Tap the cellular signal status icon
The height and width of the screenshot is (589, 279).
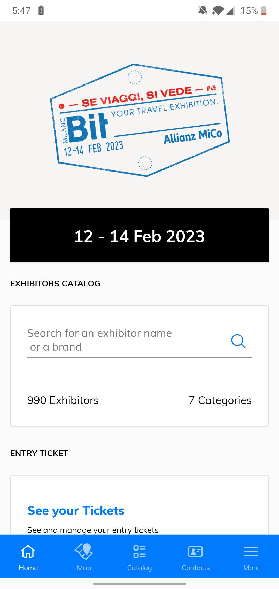coord(231,11)
